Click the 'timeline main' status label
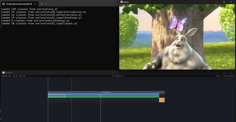The height and width of the screenshot is (122, 236). 6,76
